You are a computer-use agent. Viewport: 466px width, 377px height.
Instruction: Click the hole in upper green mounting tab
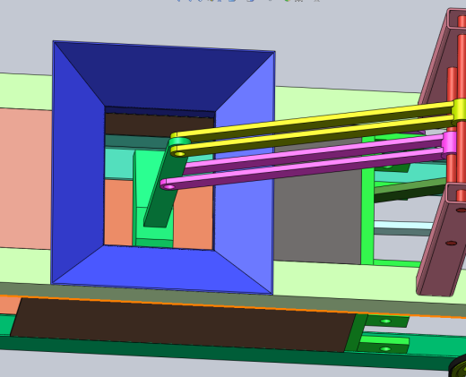386,321
